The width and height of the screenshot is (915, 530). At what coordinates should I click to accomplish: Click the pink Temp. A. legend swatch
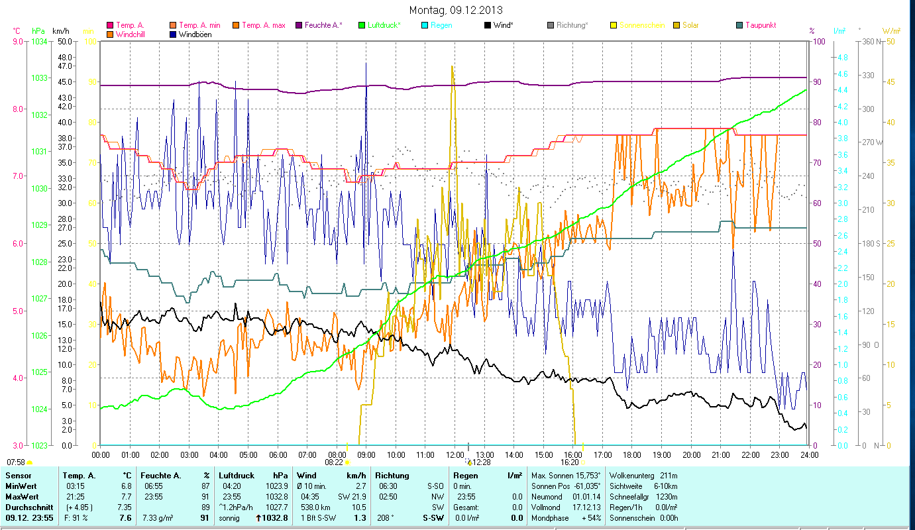[x=110, y=26]
